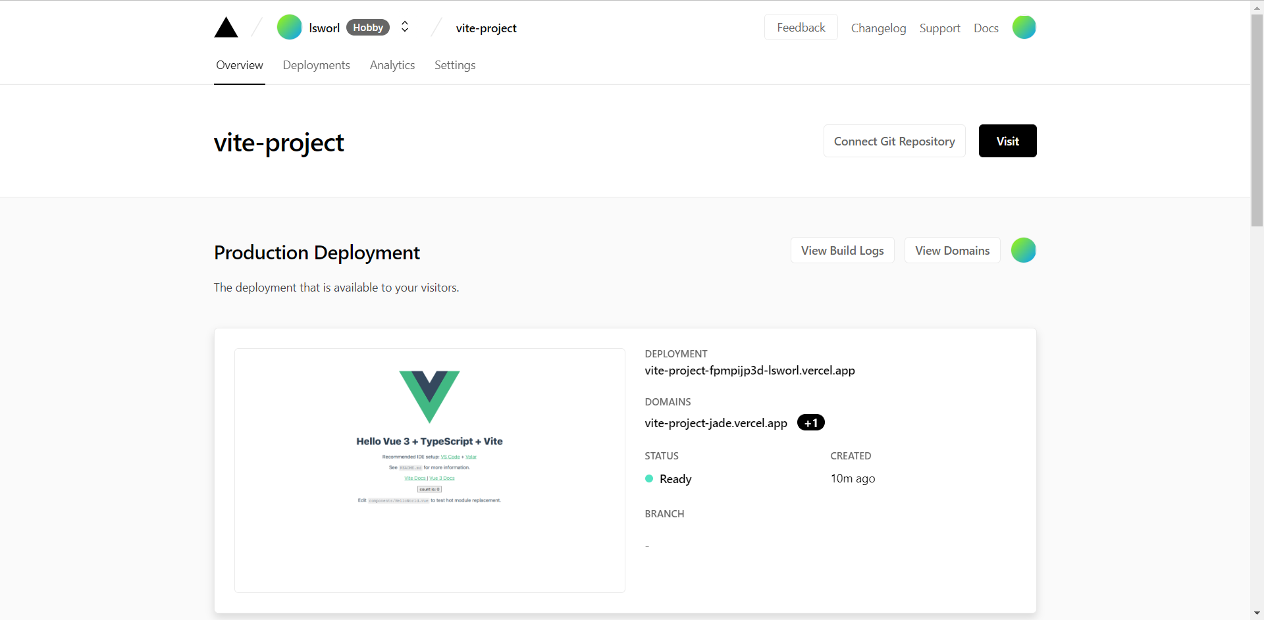Open View Domains

952,250
